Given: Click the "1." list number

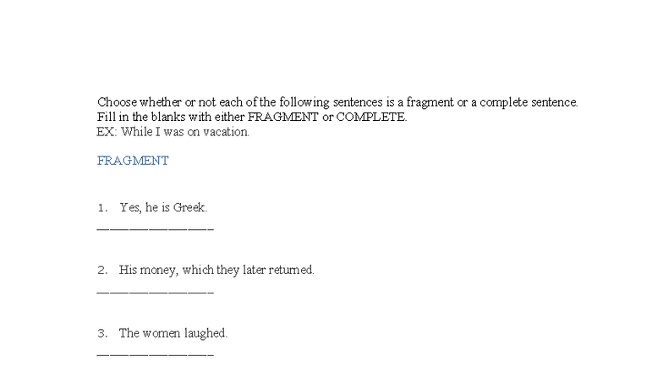Looking at the screenshot, I should click(102, 207).
